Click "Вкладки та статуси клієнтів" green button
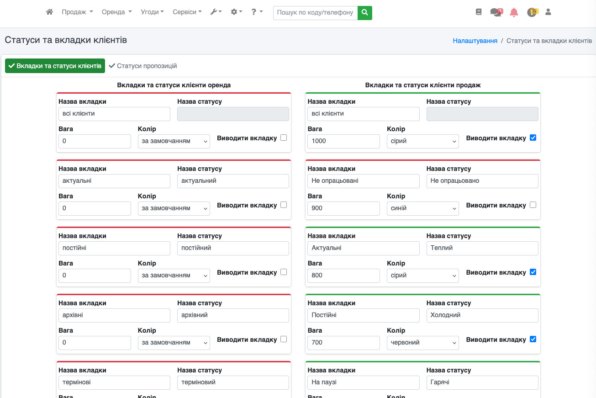 tap(55, 66)
